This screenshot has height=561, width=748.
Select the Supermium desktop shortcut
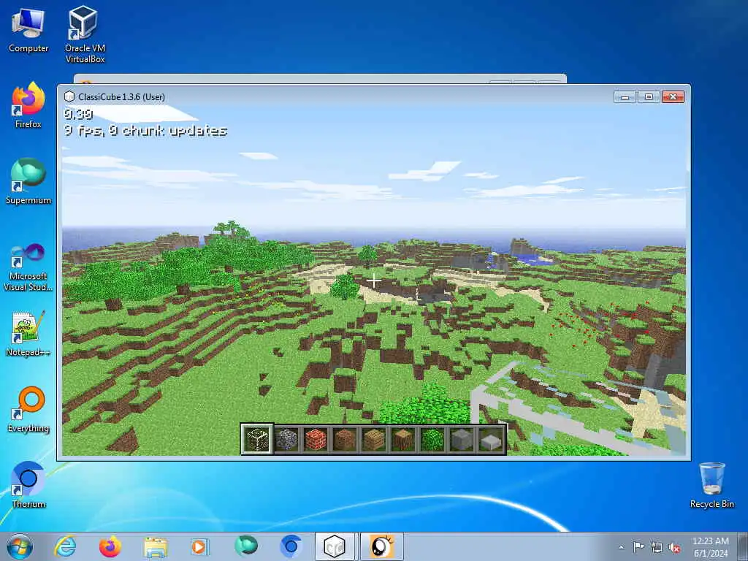[28, 181]
